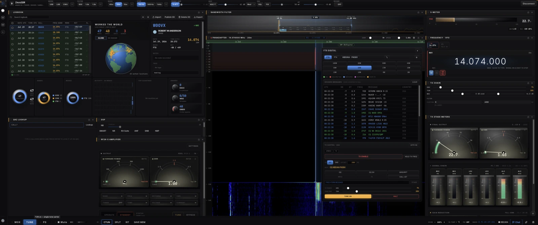Toggle TX ENABLE in FT8 panel
The width and height of the screenshot is (538, 225).
(363, 156)
